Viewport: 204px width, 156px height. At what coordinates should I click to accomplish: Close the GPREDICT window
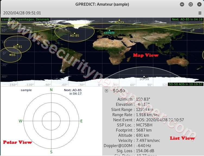point(199,4)
